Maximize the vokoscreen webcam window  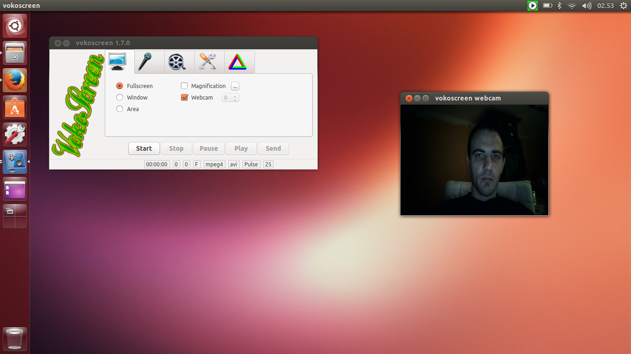click(x=426, y=98)
